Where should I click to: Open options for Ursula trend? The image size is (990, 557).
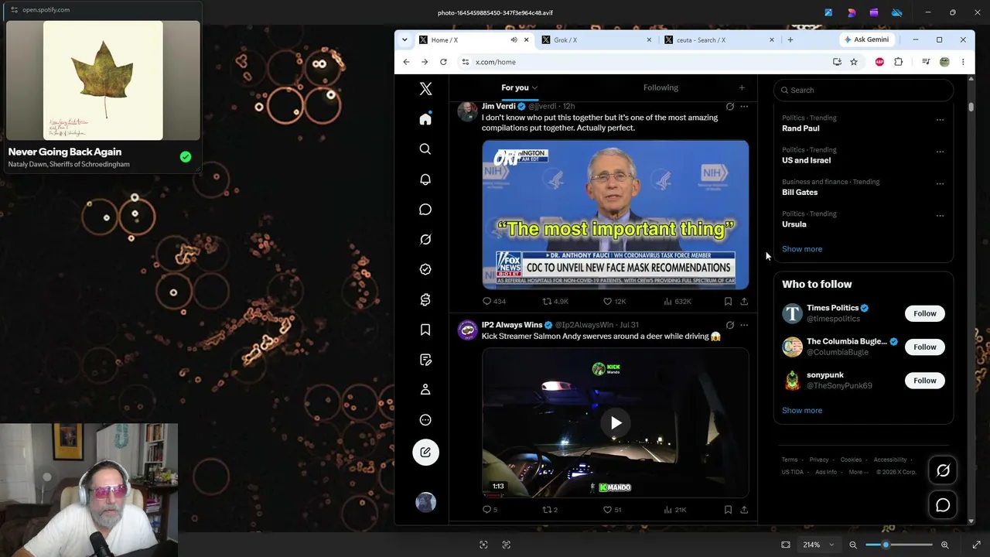tap(940, 216)
